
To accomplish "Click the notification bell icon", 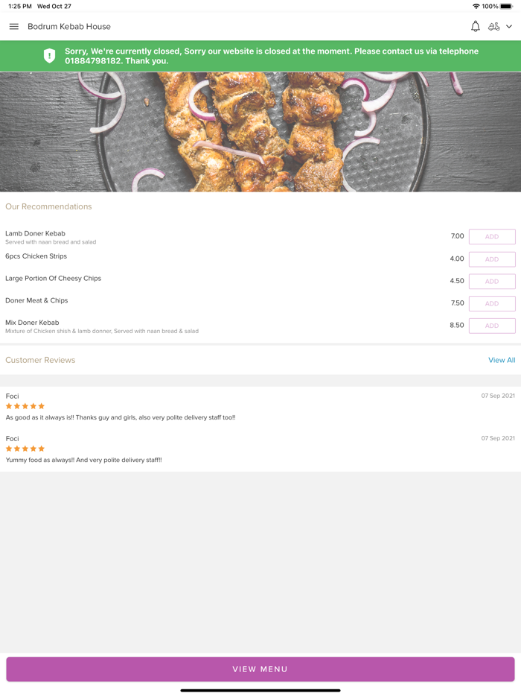I will [x=475, y=26].
